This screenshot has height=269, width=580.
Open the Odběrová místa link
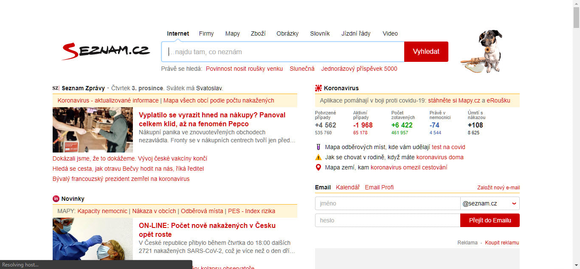[x=202, y=211]
